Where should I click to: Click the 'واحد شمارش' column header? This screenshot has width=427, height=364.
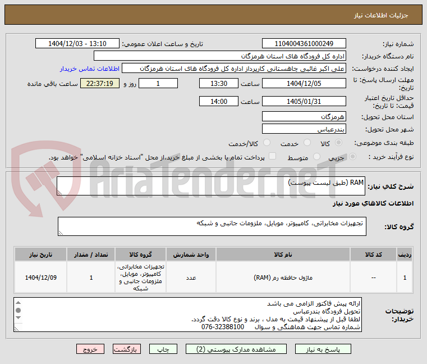[191, 254]
